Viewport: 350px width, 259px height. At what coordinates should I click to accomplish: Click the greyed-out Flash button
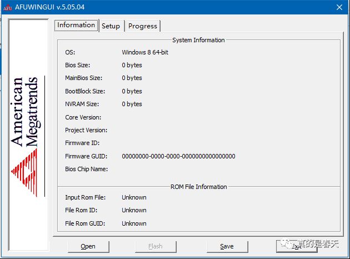click(156, 247)
